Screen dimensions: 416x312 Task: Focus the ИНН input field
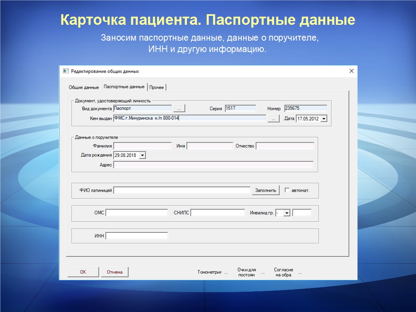[x=136, y=236]
